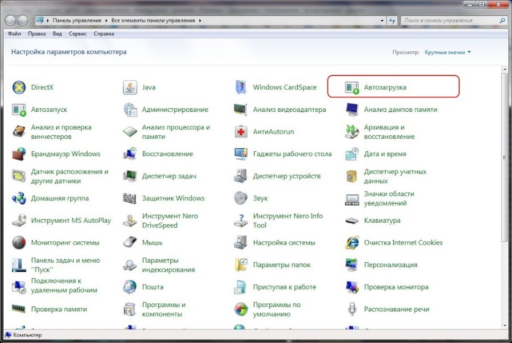Open Windows CardSpace icon

point(241,88)
